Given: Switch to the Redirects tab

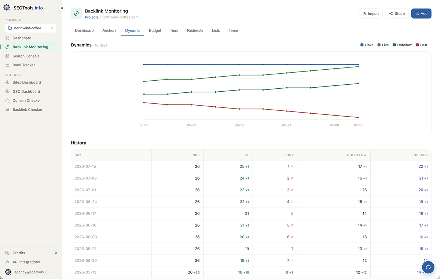Looking at the screenshot, I should [195, 30].
